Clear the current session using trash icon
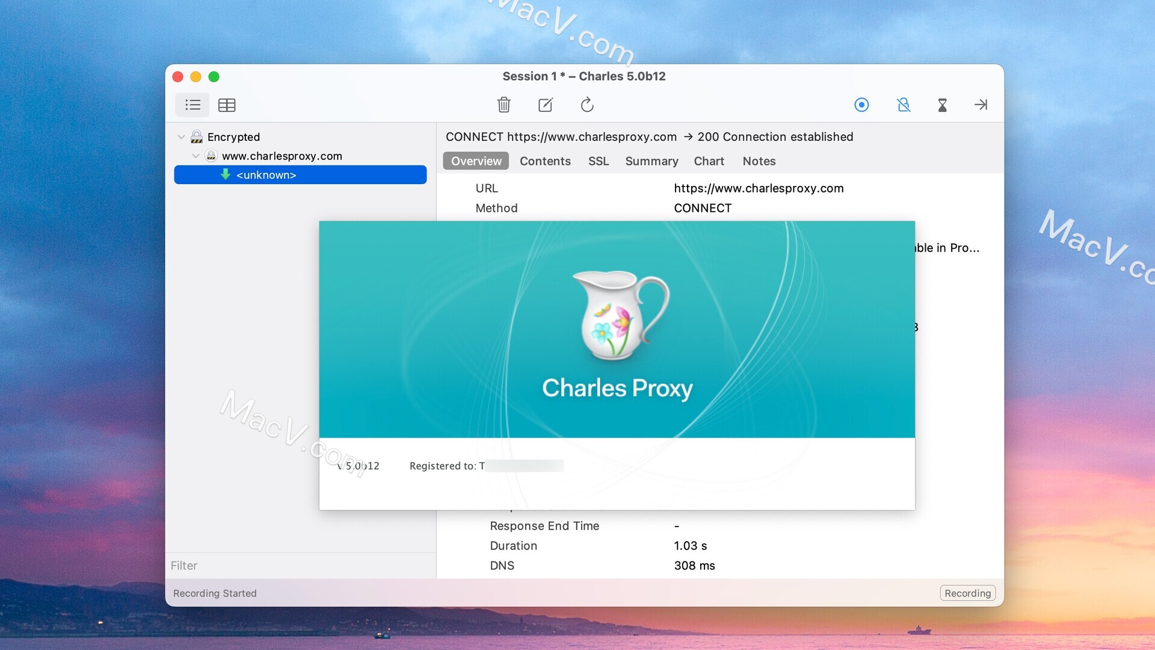Image resolution: width=1155 pixels, height=650 pixels. [504, 105]
